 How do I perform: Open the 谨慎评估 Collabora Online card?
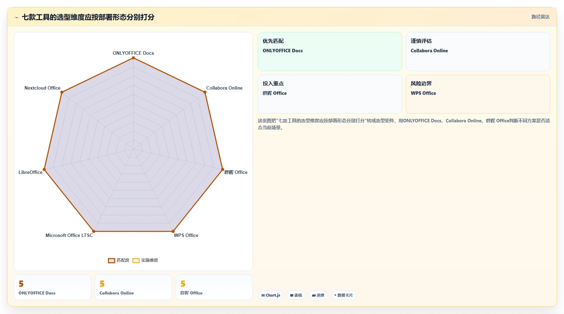478,52
